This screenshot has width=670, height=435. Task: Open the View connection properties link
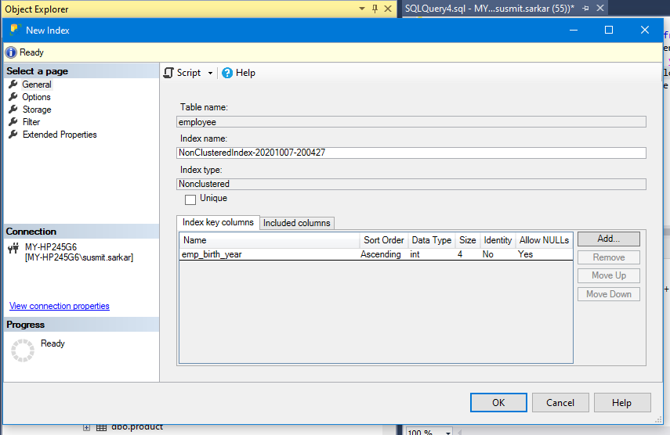point(60,306)
